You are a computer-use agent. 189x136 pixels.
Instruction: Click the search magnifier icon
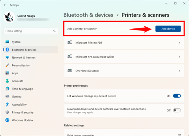click(x=54, y=31)
